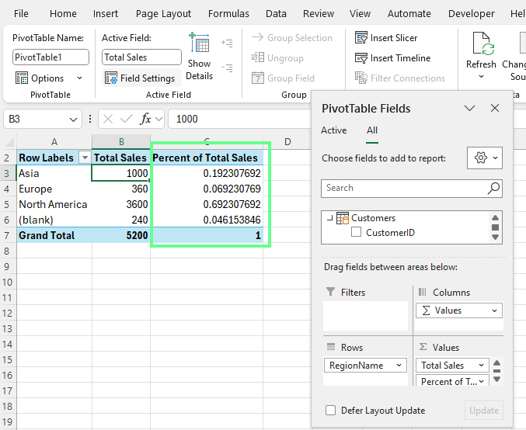Click search magnifier in PivotTable Fields

click(493, 188)
